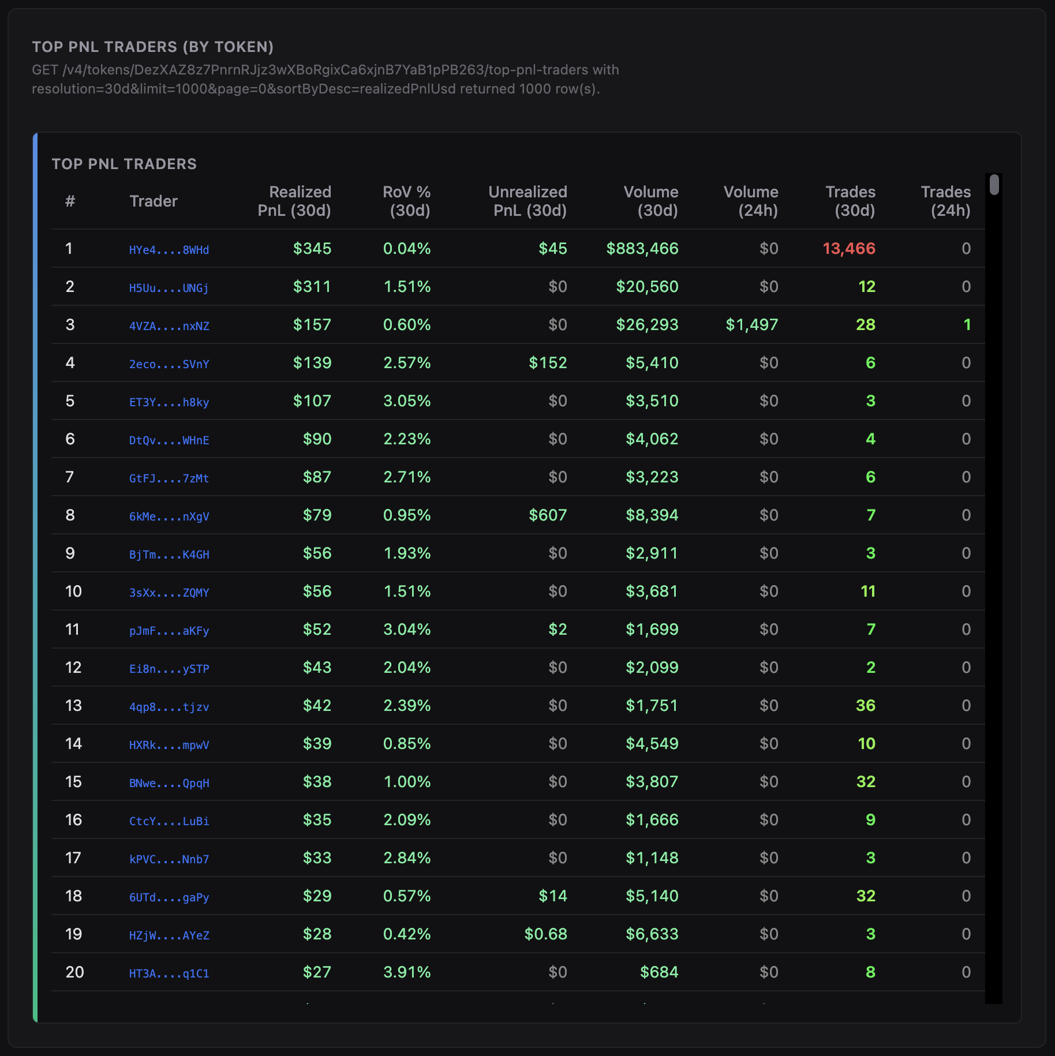Select the $152 unrealized PnL cell
The height and width of the screenshot is (1056, 1055).
[x=548, y=363]
